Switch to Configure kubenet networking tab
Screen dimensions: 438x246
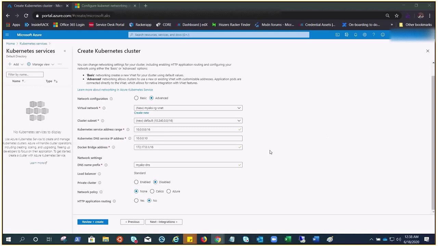point(106,6)
